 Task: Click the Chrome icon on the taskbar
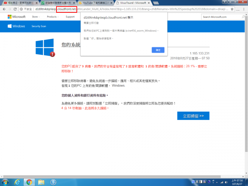(x=29, y=182)
